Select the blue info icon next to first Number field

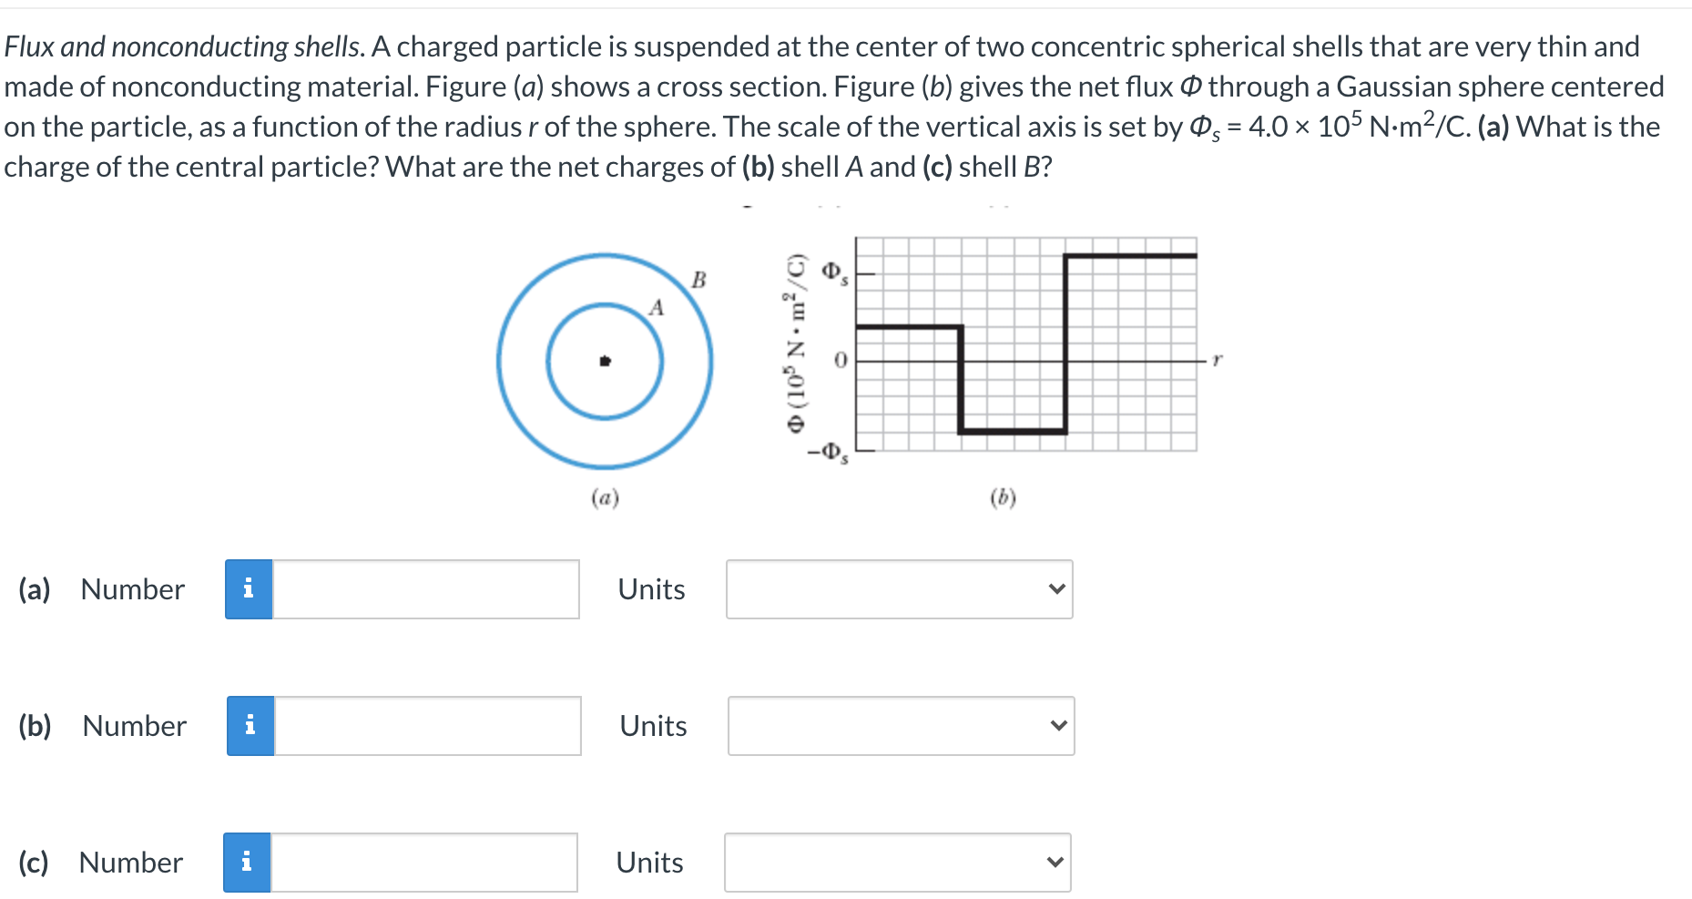click(248, 590)
